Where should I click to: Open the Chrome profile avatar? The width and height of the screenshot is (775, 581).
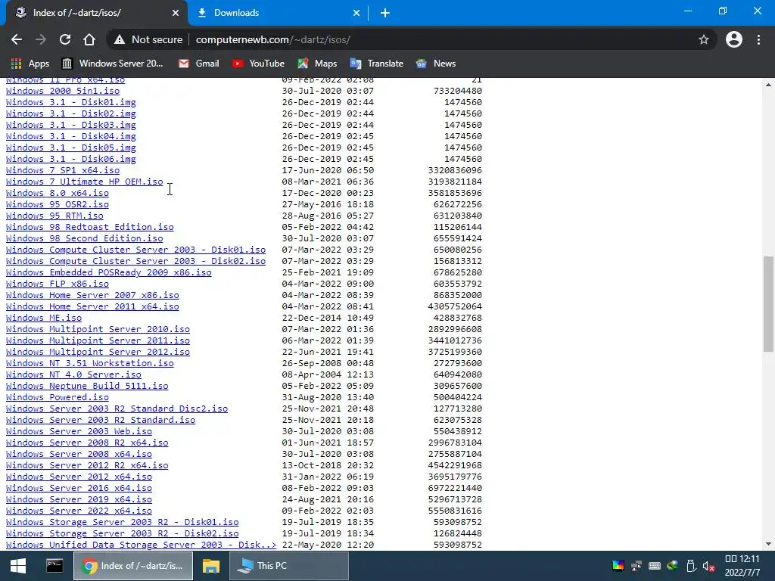(734, 39)
